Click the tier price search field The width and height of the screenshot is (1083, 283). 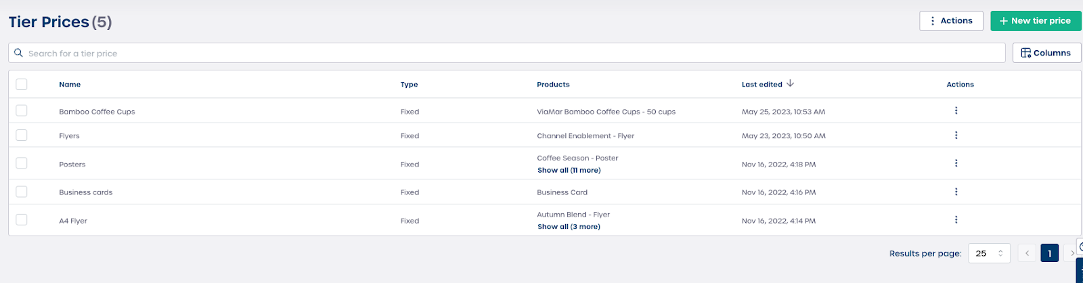point(508,53)
